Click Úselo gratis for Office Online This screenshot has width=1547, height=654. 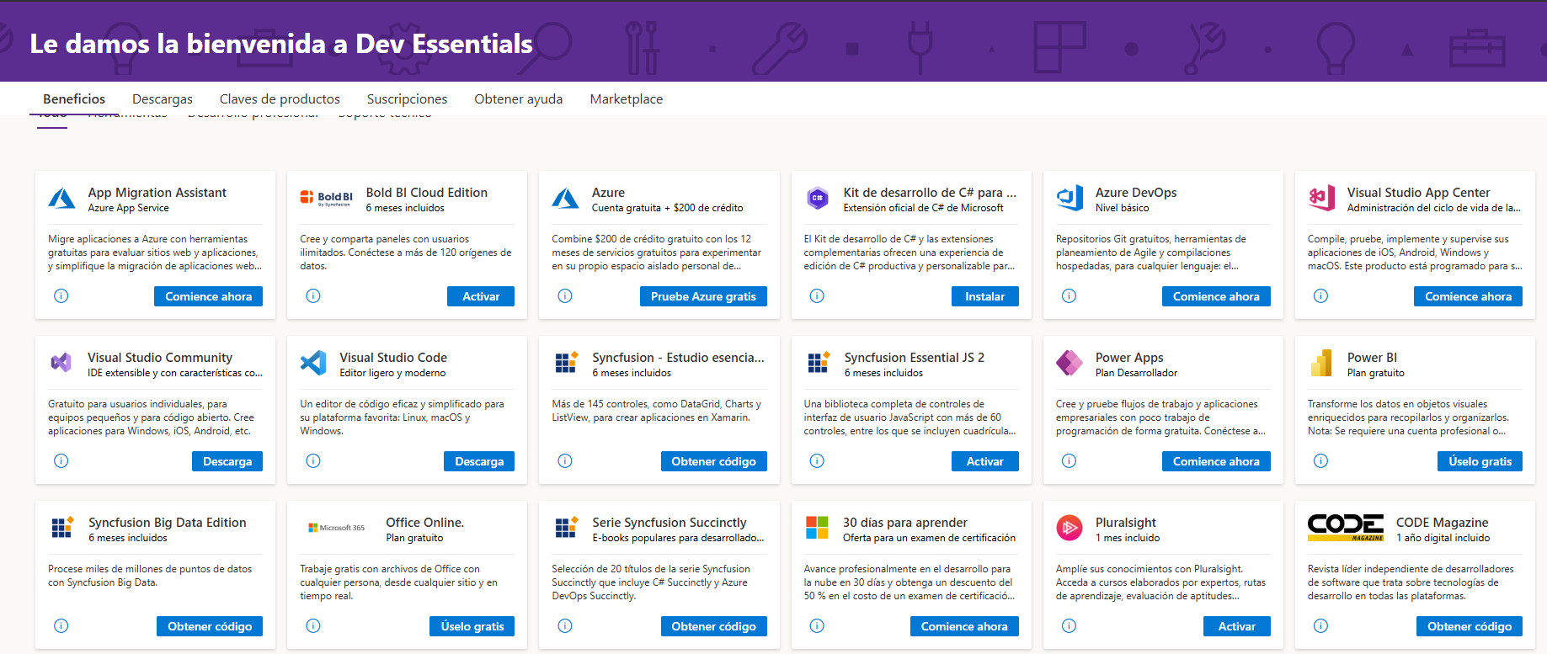(x=472, y=626)
